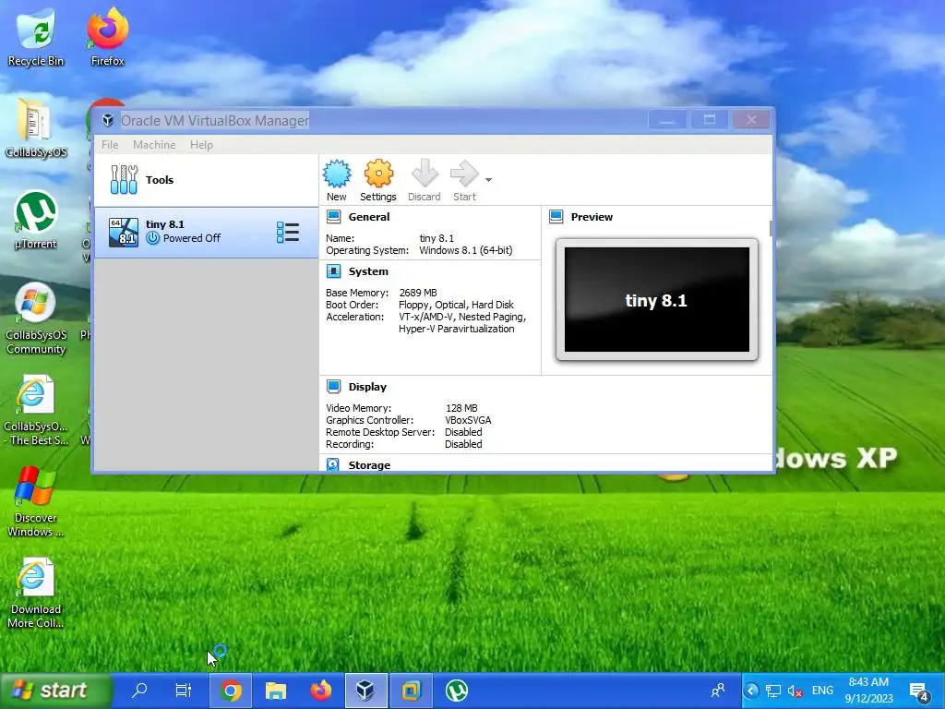Open the clock showing 8:43 AM

coord(868,691)
